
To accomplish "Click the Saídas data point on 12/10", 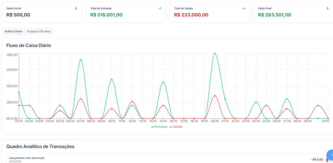I will click(132, 101).
